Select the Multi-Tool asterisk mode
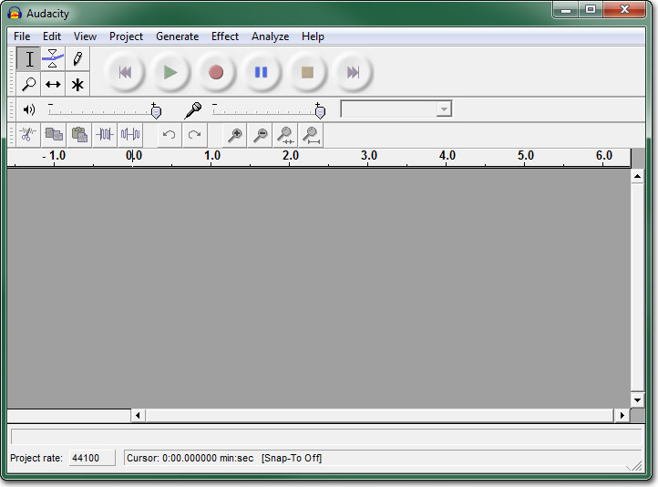This screenshot has height=487, width=658. 77,84
